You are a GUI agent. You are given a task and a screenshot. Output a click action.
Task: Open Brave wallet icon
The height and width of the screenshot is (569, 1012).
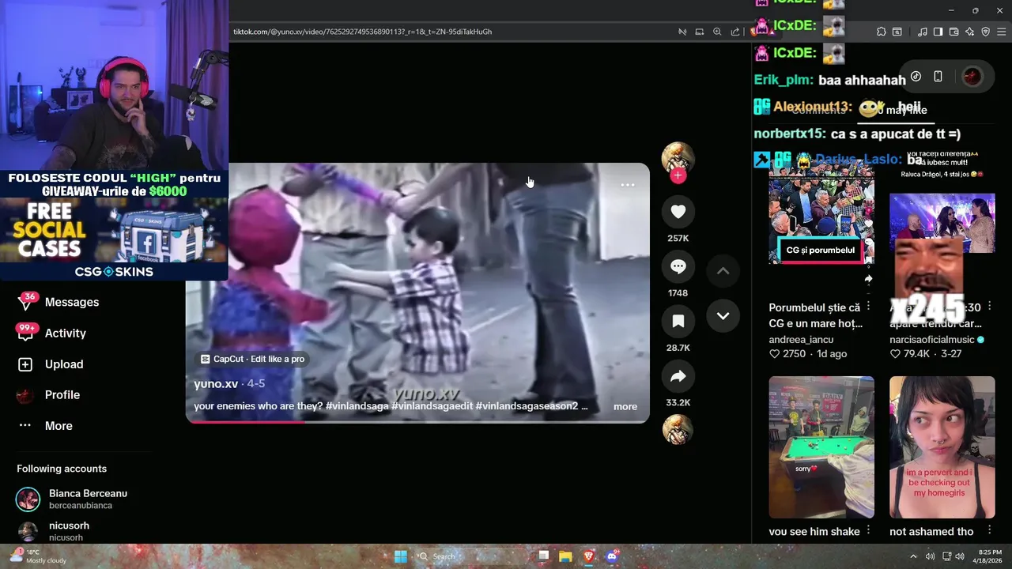(953, 32)
